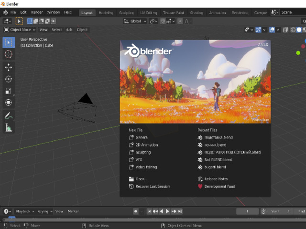Screen dimensions: 306x229
Task: Click the green Y axis gizmo dot
Action: 298,53
